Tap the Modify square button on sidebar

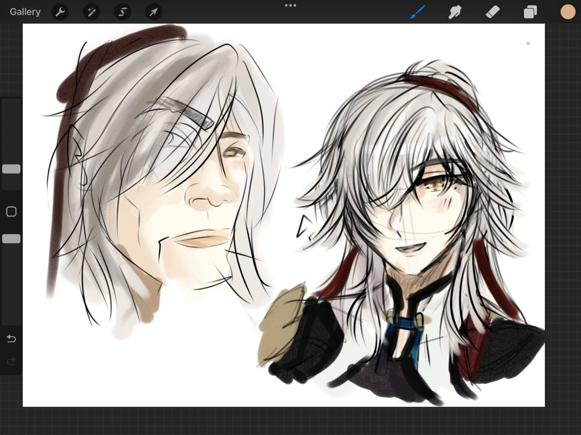11,211
